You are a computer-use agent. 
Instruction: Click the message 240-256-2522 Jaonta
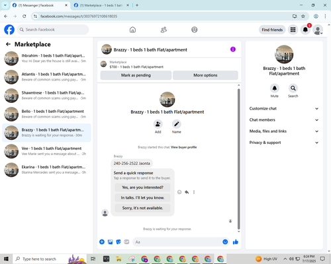tap(132, 163)
